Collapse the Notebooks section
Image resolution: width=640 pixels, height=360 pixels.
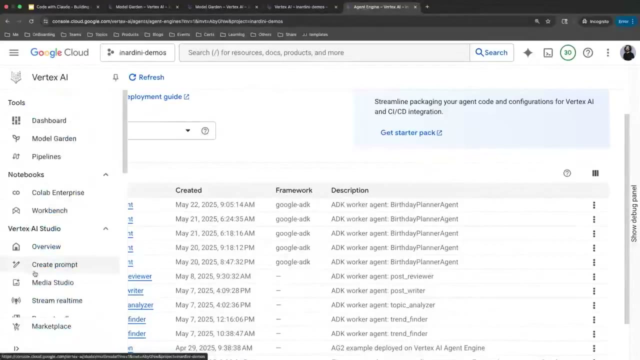point(105,174)
